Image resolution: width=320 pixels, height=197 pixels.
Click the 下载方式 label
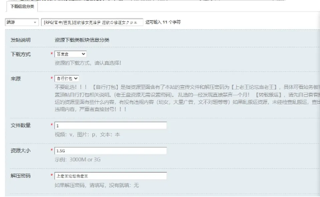[20, 54]
